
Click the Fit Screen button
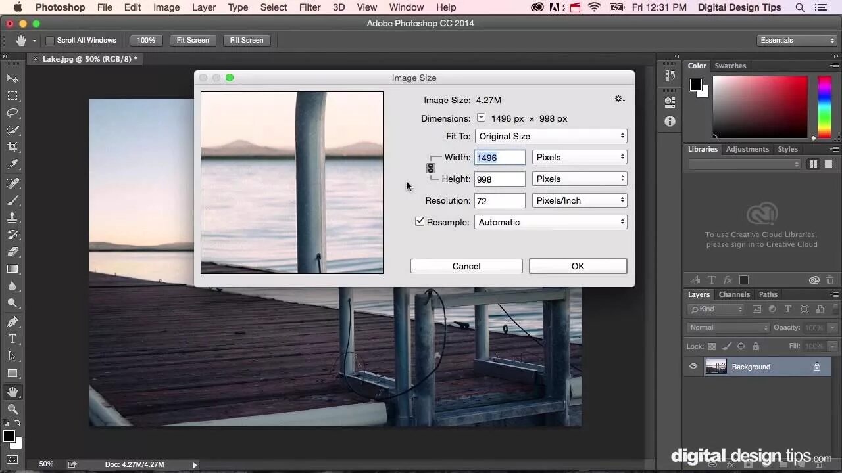tap(193, 40)
